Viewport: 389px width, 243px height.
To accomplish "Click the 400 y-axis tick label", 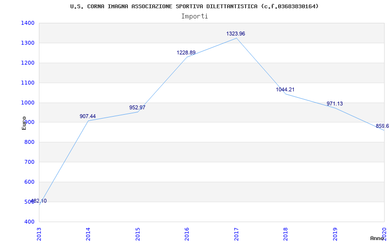I will 29,222.
